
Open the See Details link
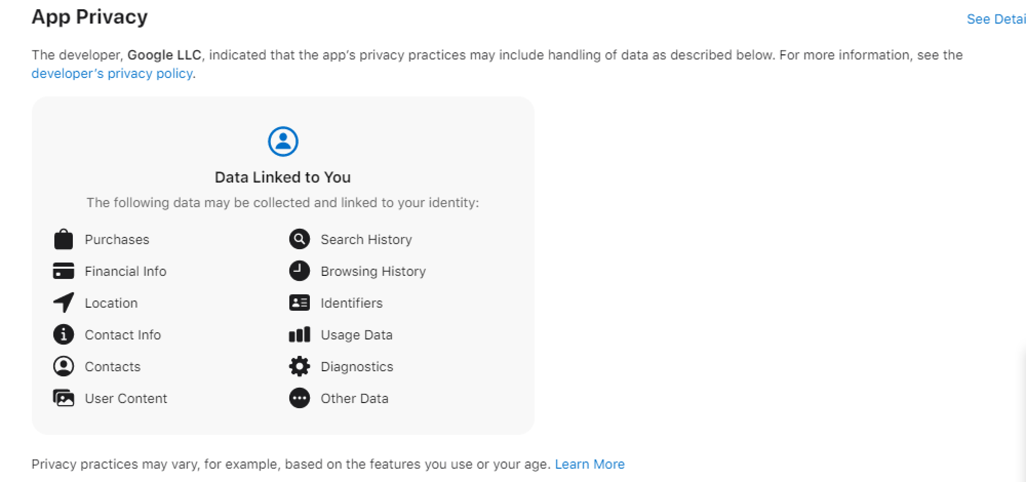point(996,19)
